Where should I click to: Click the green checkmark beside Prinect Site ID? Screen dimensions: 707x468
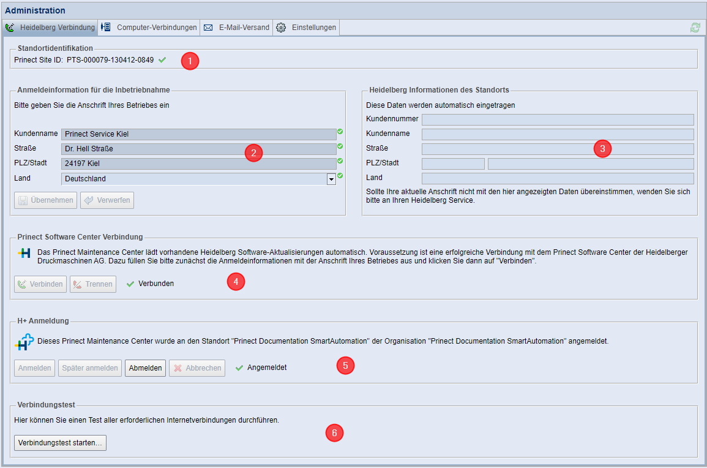point(162,60)
